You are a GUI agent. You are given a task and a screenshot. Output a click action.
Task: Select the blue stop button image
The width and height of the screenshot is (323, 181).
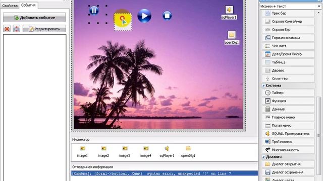167,16
